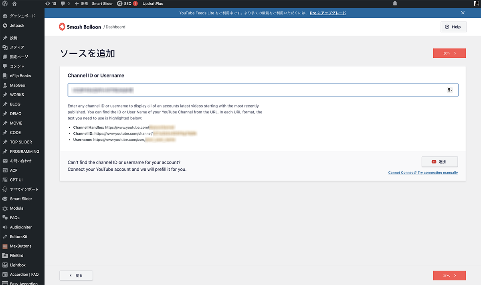Click the key icon in input field
The width and height of the screenshot is (481, 285).
[x=450, y=90]
